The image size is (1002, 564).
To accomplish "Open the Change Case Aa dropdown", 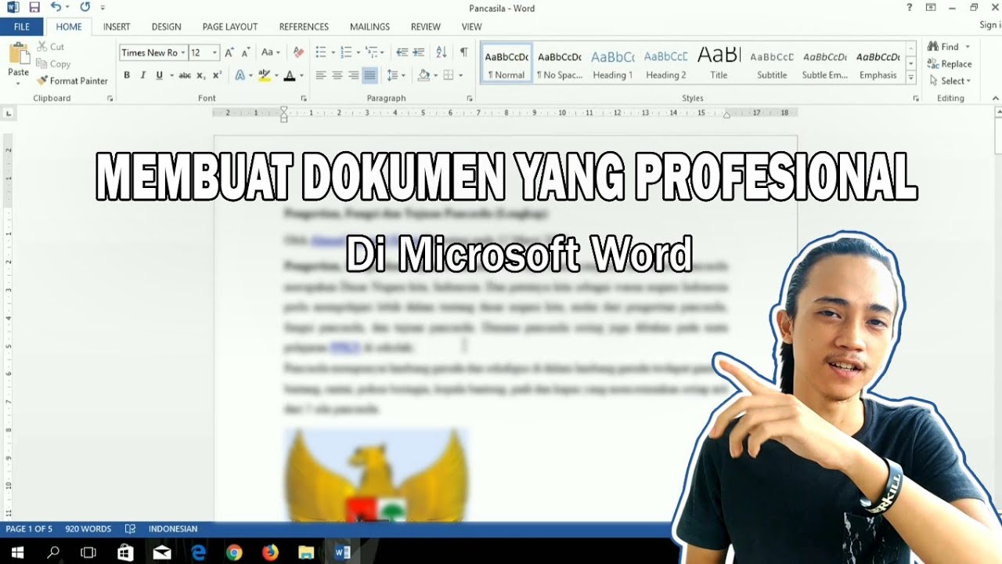I will (x=270, y=52).
